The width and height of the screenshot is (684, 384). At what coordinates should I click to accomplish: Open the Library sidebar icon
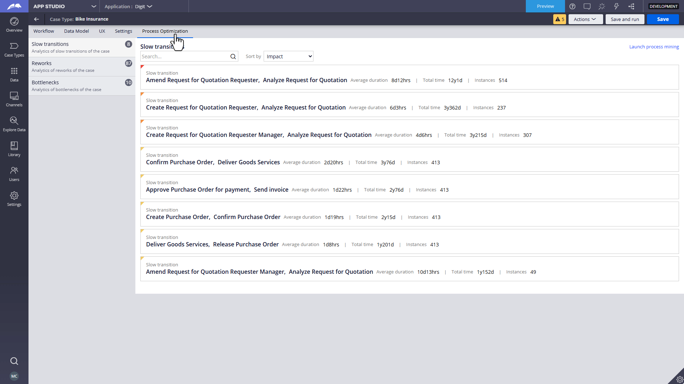click(14, 149)
